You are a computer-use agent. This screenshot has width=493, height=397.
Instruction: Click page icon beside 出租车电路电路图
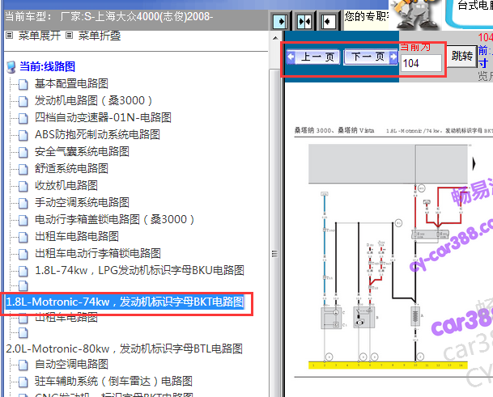[x=23, y=237]
